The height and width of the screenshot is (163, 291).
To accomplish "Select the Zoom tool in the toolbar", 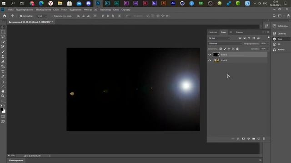I will point(3,96).
